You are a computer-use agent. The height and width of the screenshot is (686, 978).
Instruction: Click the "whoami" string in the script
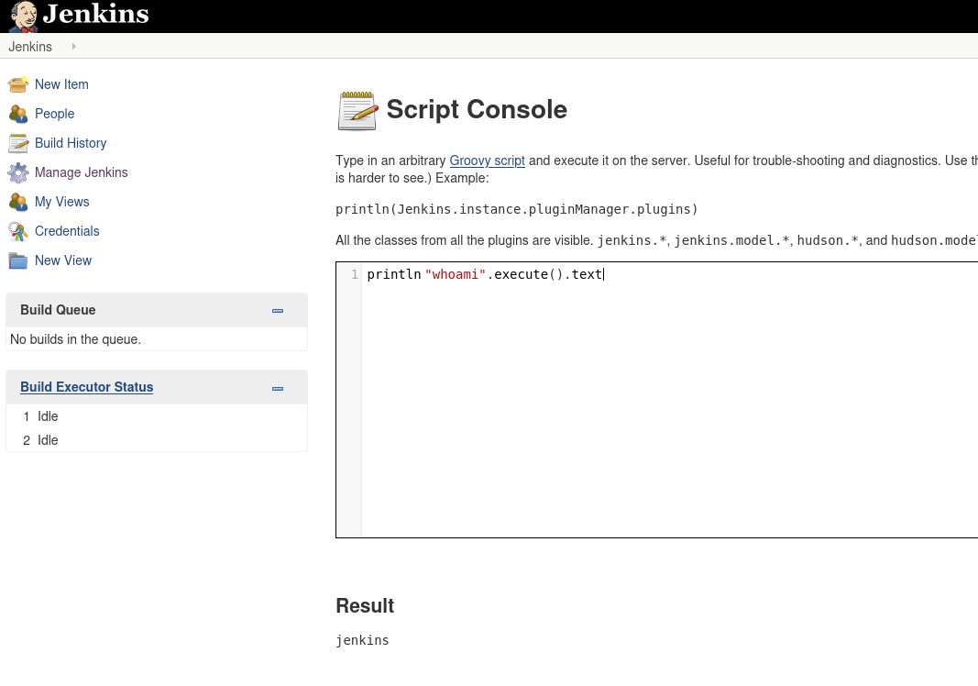pos(455,274)
